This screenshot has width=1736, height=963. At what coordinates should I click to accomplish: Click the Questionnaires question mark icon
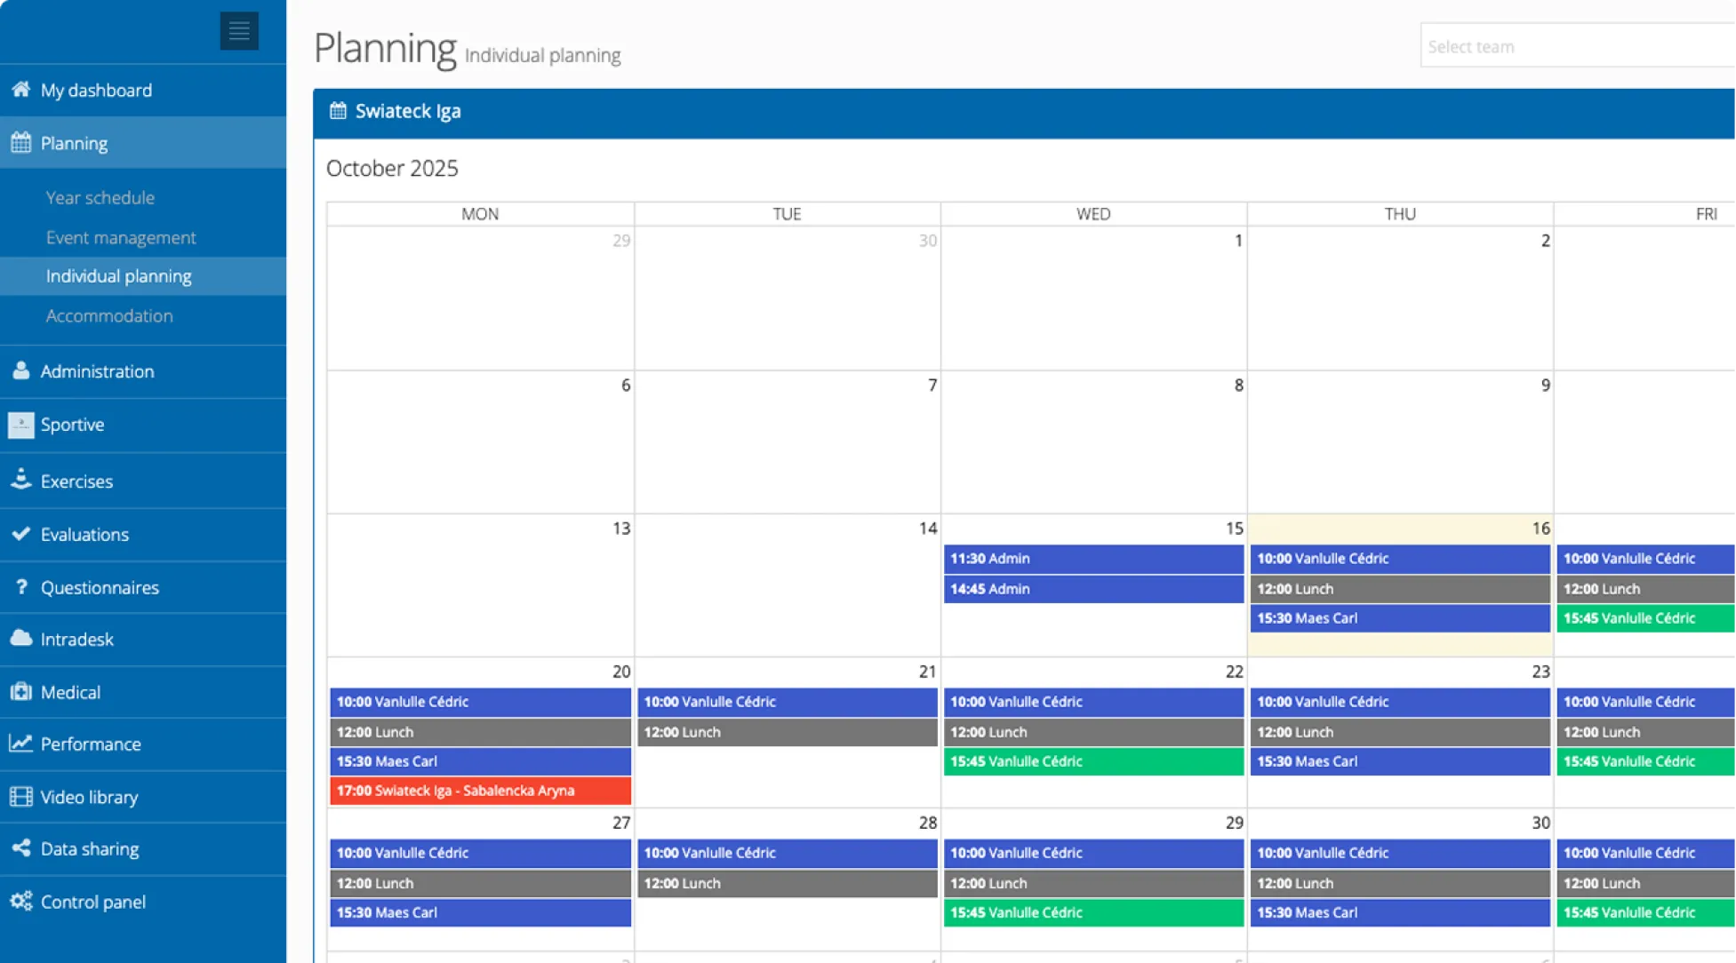click(19, 587)
